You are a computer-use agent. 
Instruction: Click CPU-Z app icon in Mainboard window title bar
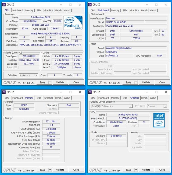click(x=90, y=5)
